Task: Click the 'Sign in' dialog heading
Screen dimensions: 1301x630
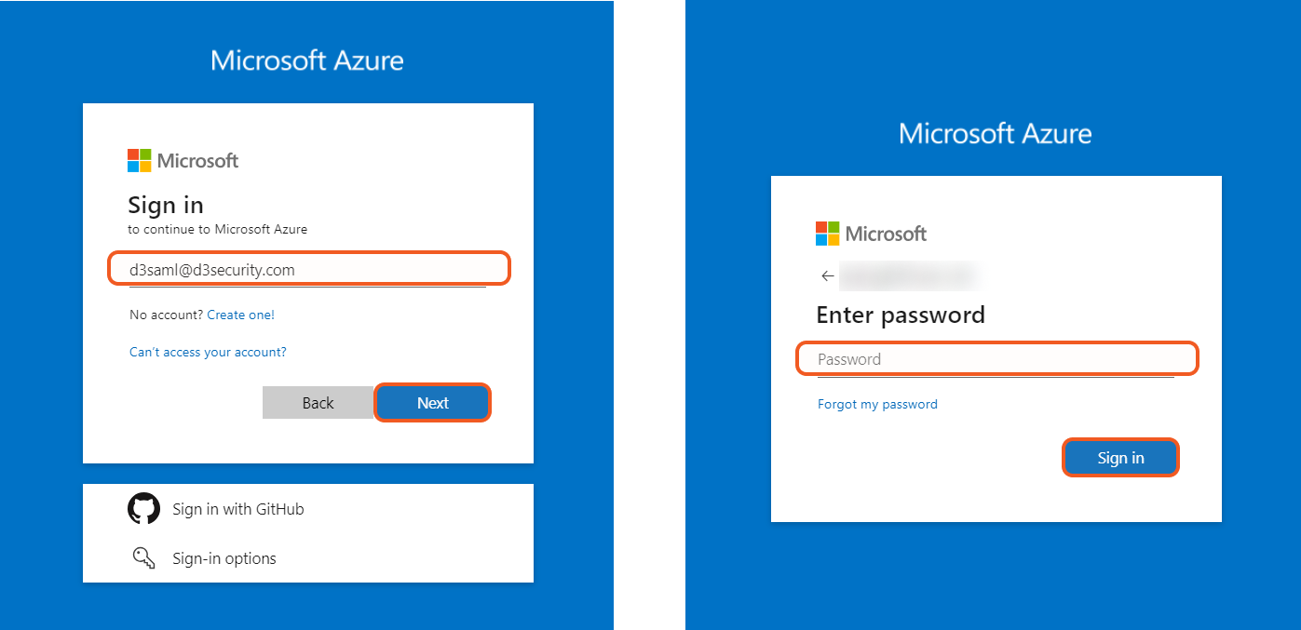Action: pos(166,205)
